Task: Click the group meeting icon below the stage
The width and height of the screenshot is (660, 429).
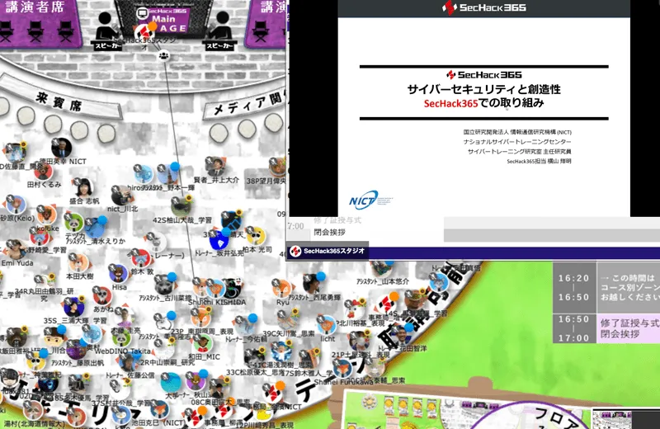Action: [163, 55]
